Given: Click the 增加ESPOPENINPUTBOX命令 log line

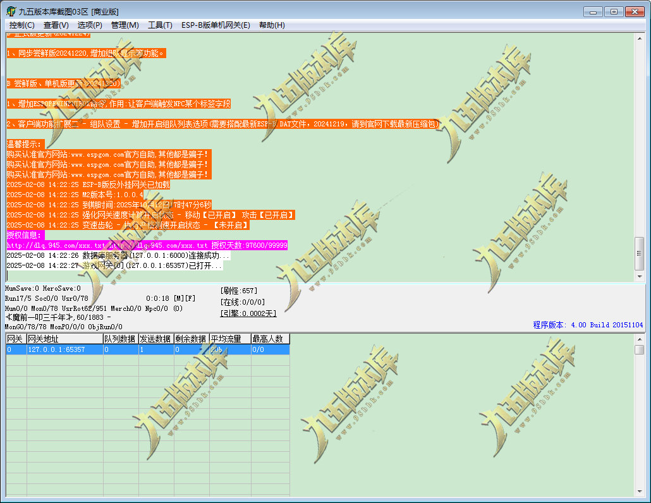Looking at the screenshot, I should pos(118,104).
